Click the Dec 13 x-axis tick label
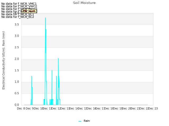Image resolution: width=169 pixels, height=126 pixels. point(65,108)
